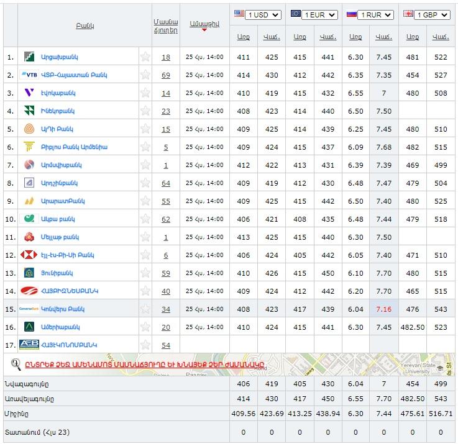Click highlighted 7.16 RUR rate cell
Screen dimensions: 458x444
383,309
